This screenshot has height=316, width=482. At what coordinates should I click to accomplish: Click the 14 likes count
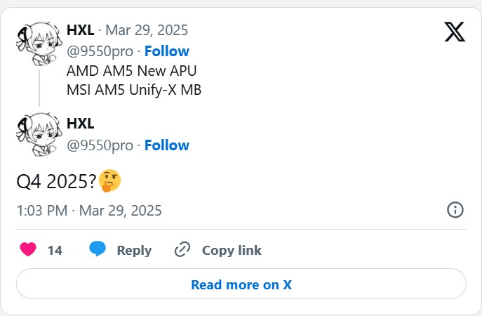point(55,251)
